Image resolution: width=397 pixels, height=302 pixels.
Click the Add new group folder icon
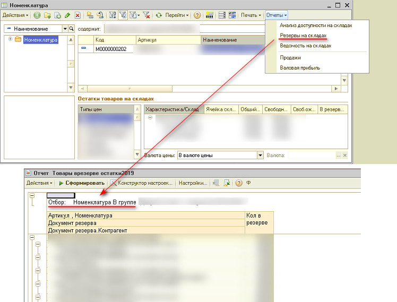(x=48, y=15)
